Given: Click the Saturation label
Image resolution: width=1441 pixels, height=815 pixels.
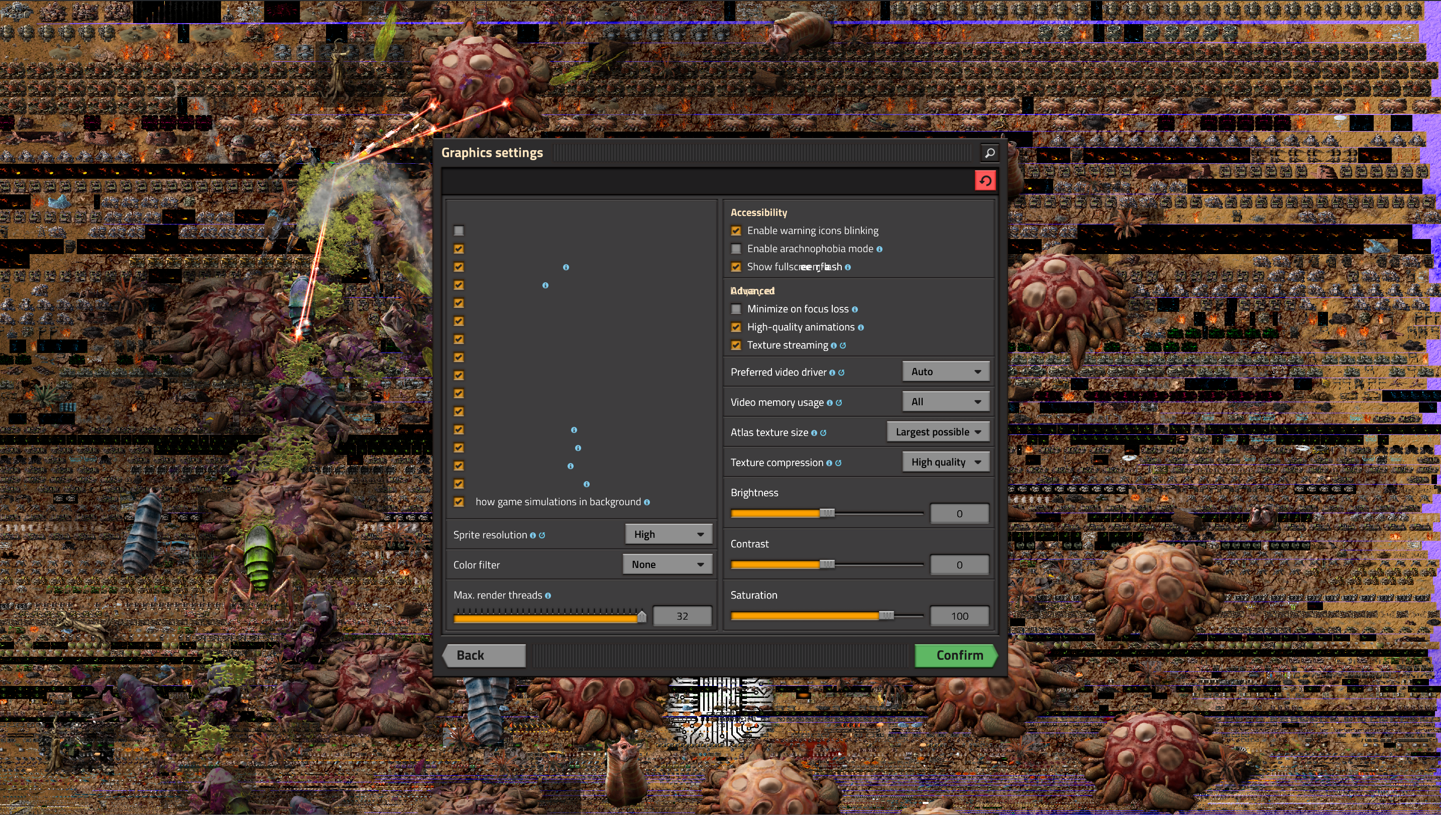Looking at the screenshot, I should pyautogui.click(x=753, y=596).
